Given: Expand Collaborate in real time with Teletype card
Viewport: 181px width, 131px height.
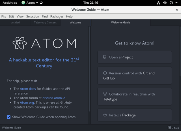Looking at the screenshot, I should (x=135, y=97).
